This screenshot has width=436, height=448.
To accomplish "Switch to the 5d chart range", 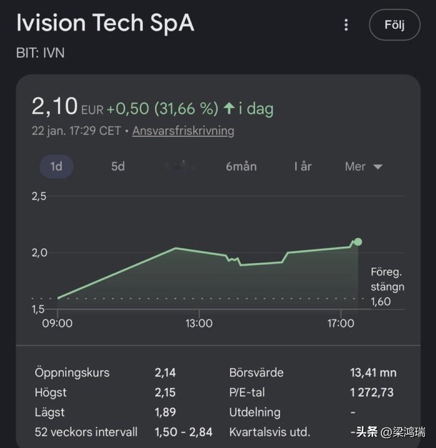I will (x=118, y=167).
